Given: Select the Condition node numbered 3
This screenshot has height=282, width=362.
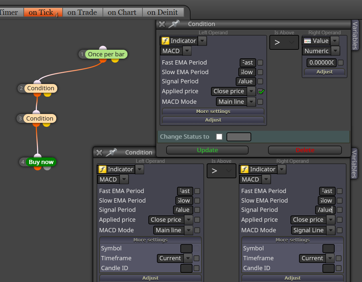Looking at the screenshot, I should point(40,118).
